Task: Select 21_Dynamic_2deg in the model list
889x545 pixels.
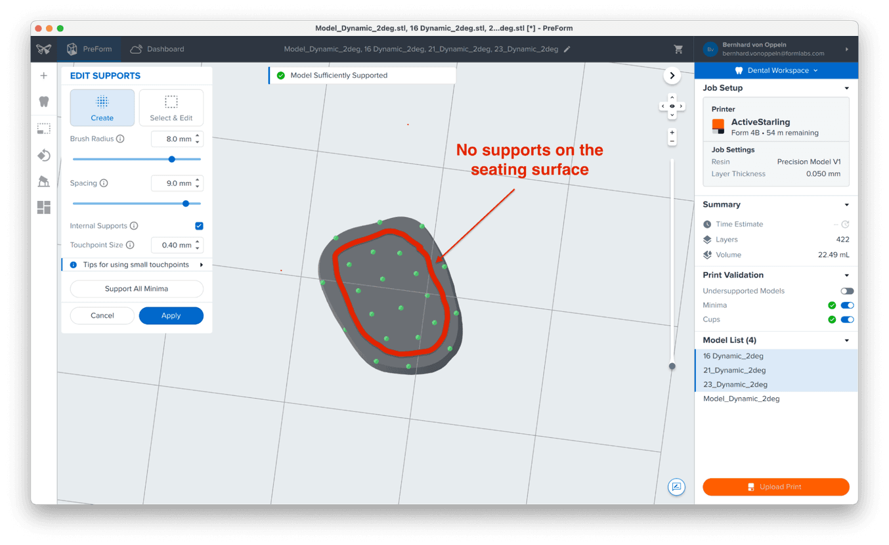Action: tap(776, 370)
